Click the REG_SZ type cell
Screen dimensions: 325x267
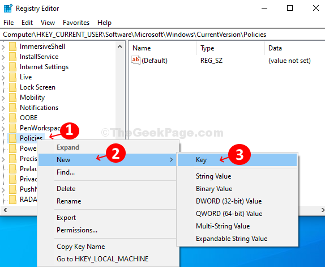[x=211, y=61]
